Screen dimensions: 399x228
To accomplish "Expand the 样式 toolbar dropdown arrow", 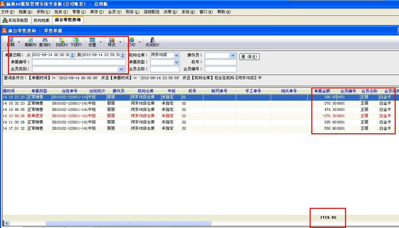I will pos(120,42).
